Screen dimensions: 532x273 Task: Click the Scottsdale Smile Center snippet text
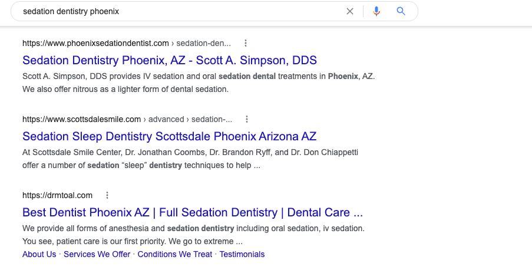[x=190, y=159]
